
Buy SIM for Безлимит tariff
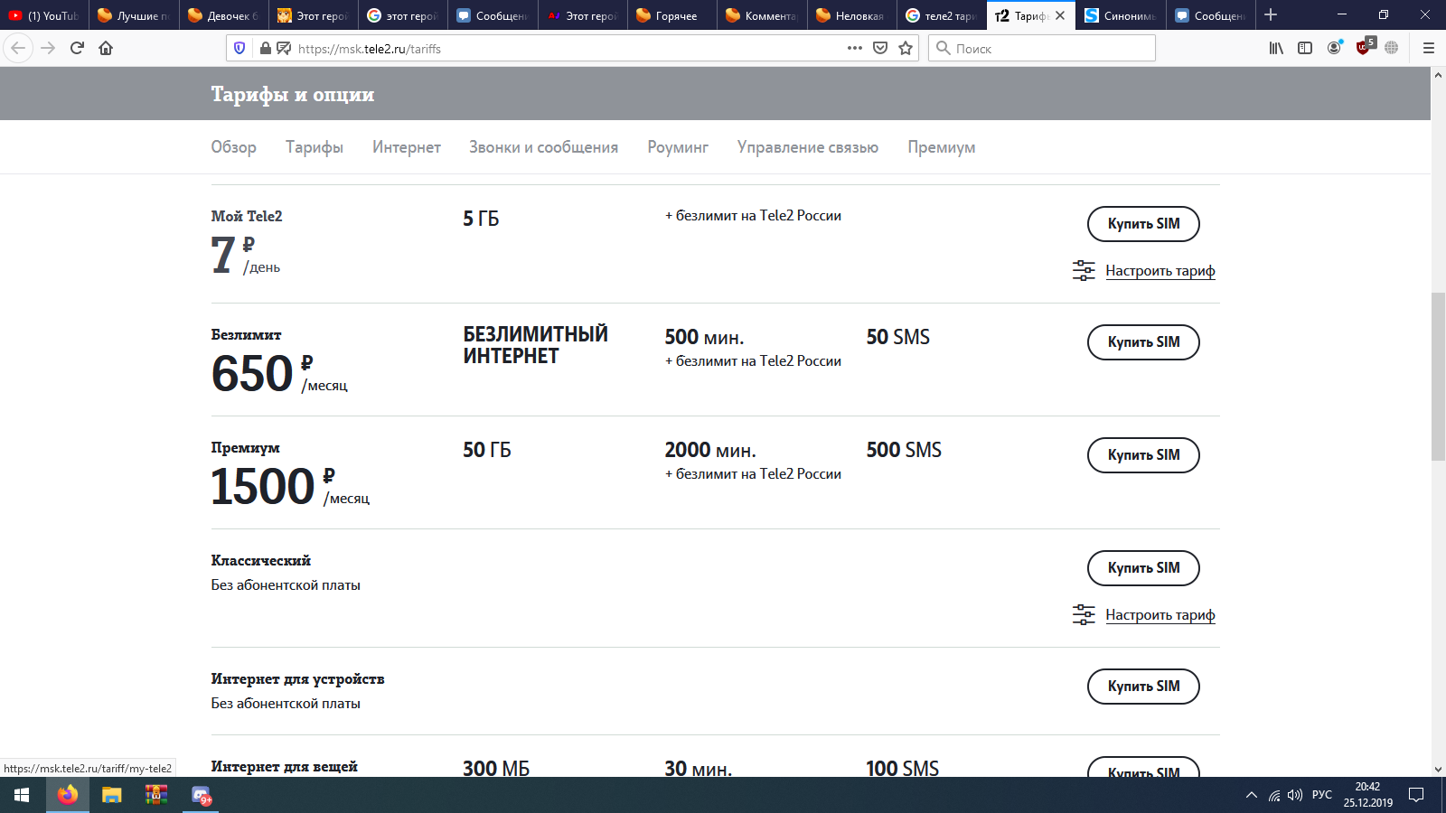click(x=1143, y=342)
